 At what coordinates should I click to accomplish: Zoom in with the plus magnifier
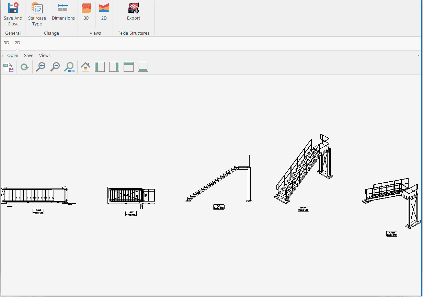pos(41,67)
